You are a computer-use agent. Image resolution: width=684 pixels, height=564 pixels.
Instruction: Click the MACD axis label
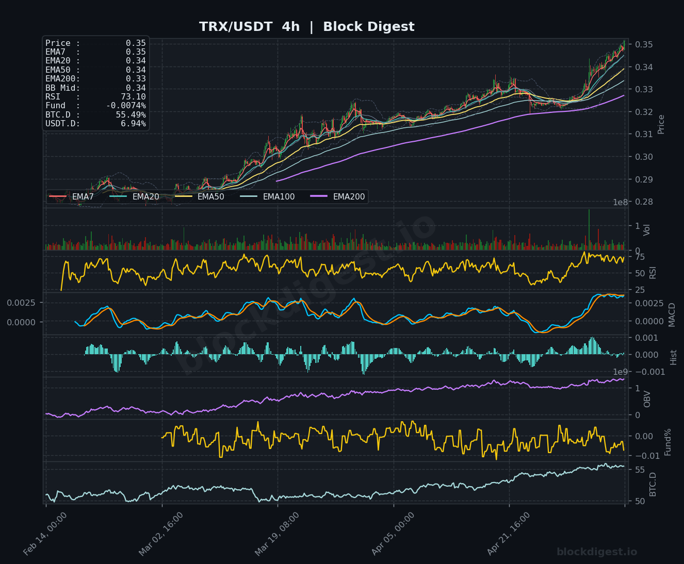[x=672, y=314]
